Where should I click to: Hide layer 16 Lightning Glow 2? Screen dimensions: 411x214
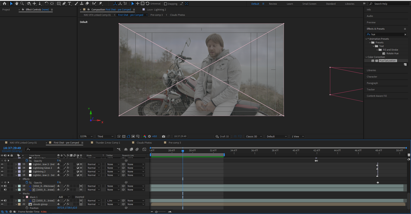pos(2,168)
